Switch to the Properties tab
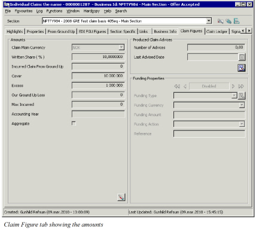The height and width of the screenshot is (234, 256). 35,32
